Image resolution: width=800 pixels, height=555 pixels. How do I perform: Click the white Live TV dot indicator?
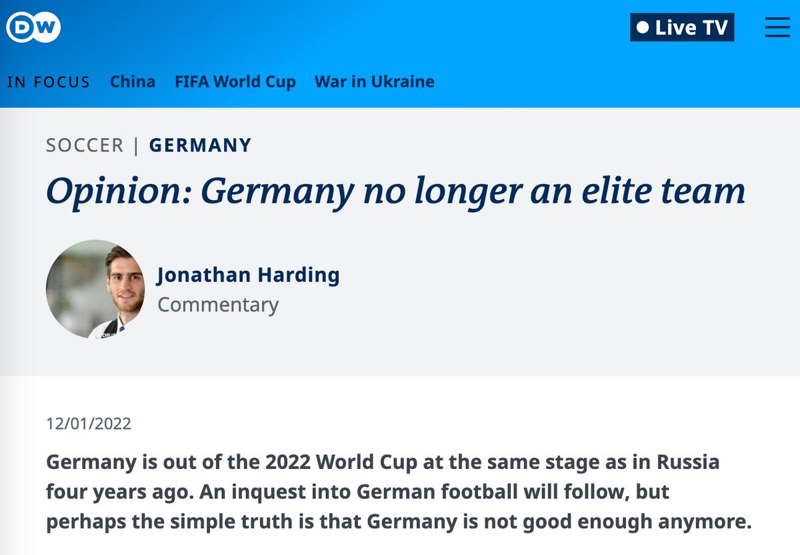click(x=643, y=28)
